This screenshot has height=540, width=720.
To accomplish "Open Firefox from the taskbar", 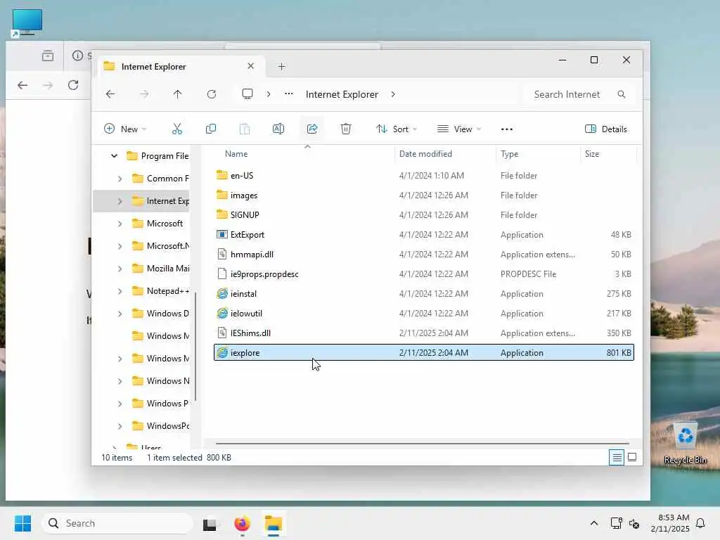I will point(242,523).
